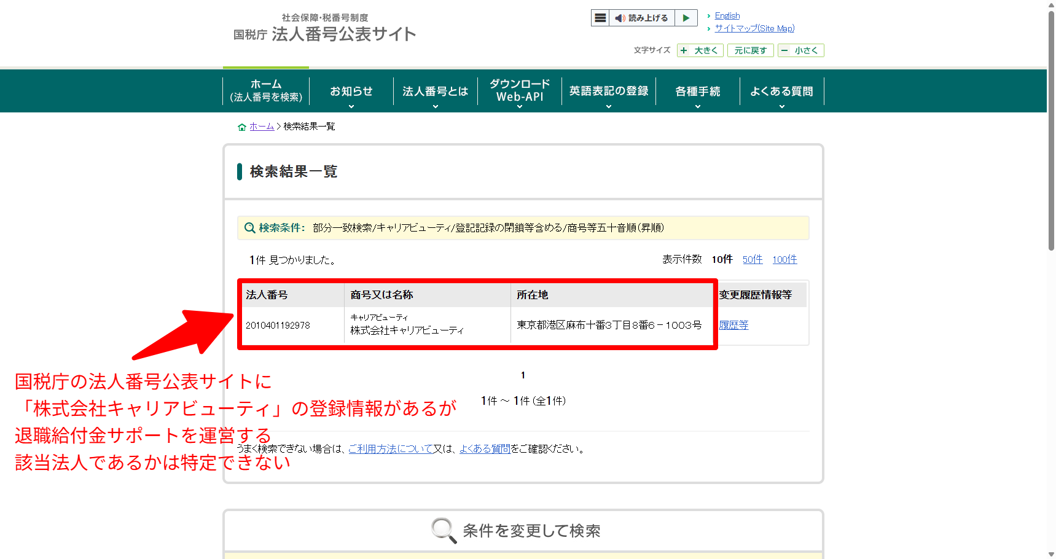1056x559 pixels.
Task: Expand the よくある質問 menu
Action: click(x=782, y=91)
